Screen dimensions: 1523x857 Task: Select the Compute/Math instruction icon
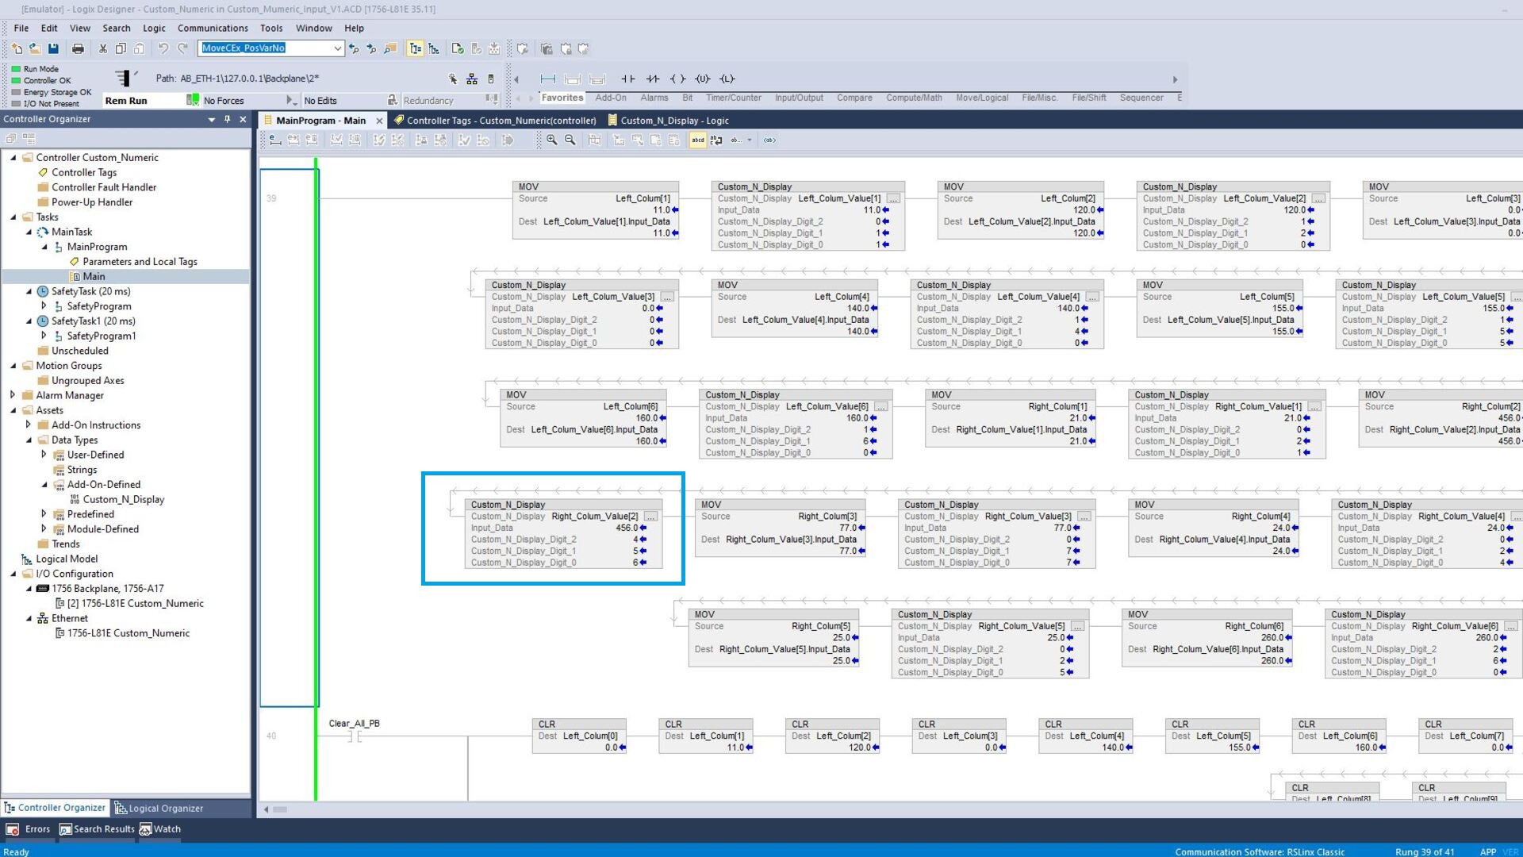pos(915,96)
